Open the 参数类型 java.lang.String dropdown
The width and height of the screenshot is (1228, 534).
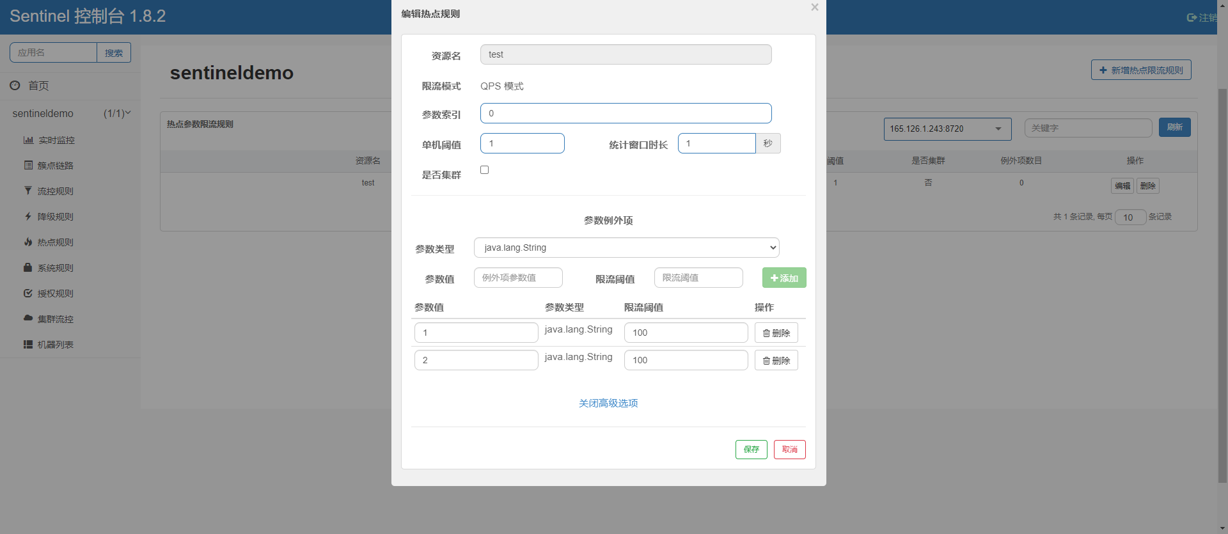point(627,247)
